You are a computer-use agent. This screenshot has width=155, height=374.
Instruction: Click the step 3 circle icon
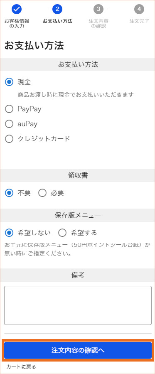click(x=98, y=9)
